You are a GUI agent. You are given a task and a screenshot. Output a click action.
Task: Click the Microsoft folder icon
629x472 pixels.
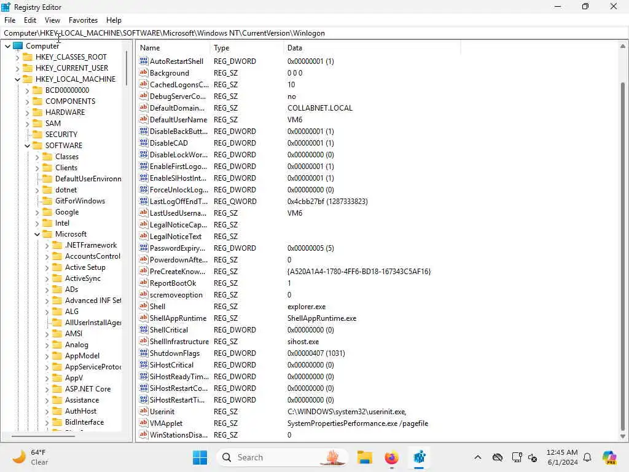click(x=47, y=234)
